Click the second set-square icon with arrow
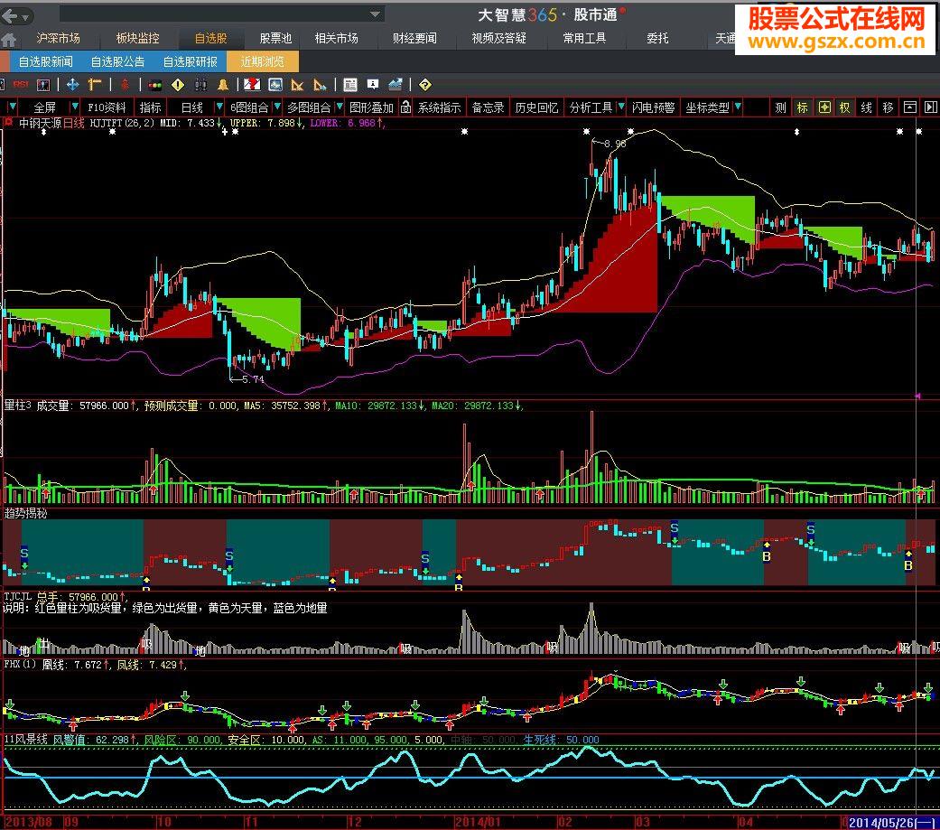 (320, 85)
